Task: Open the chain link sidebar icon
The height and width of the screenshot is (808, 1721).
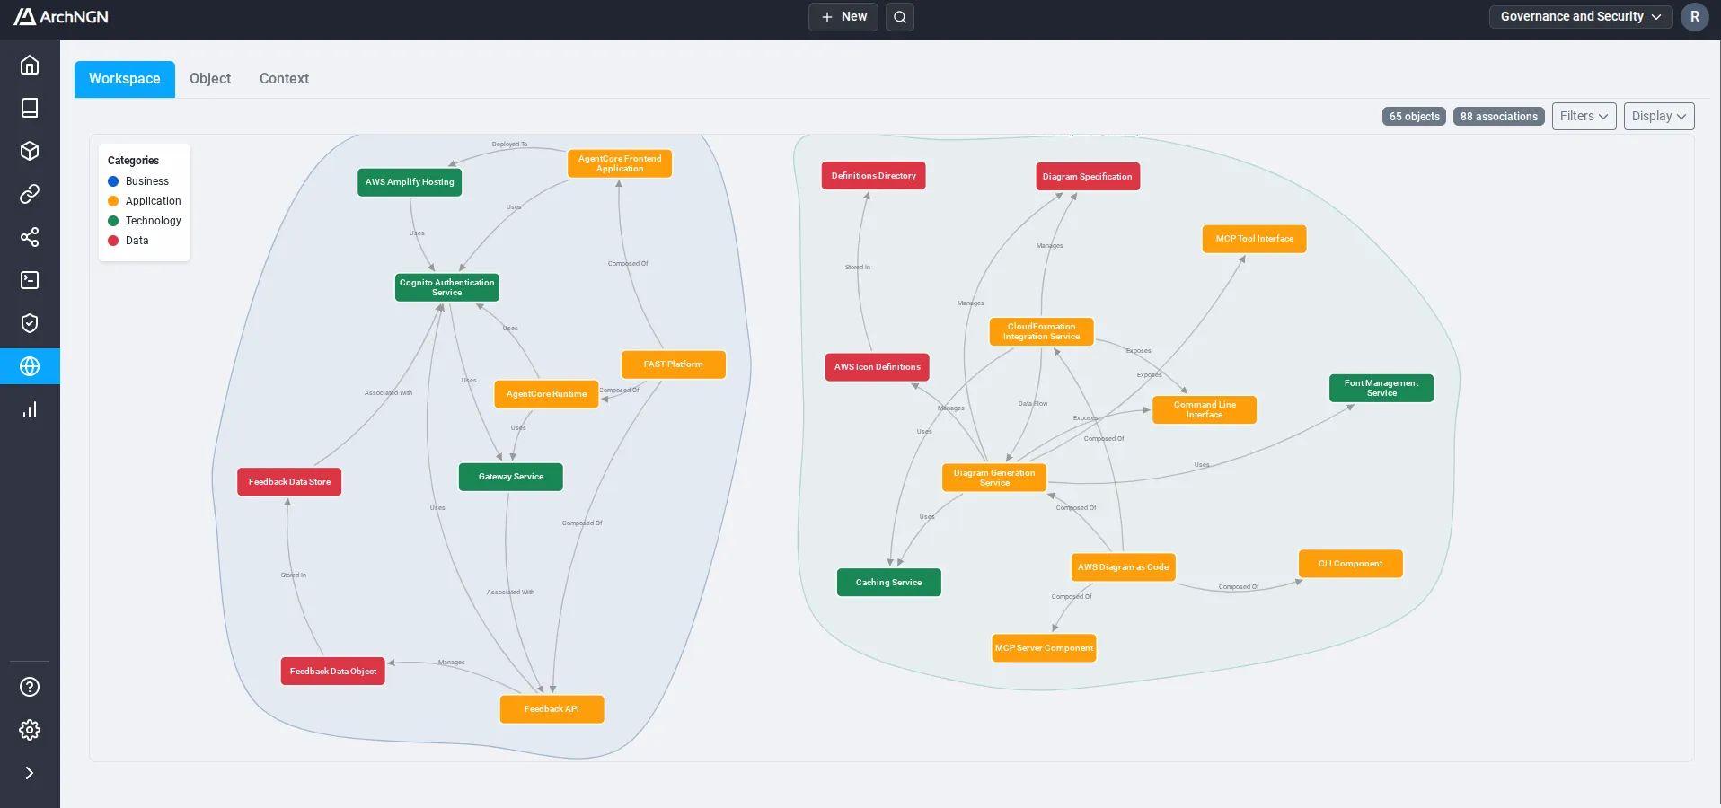Action: pyautogui.click(x=30, y=194)
